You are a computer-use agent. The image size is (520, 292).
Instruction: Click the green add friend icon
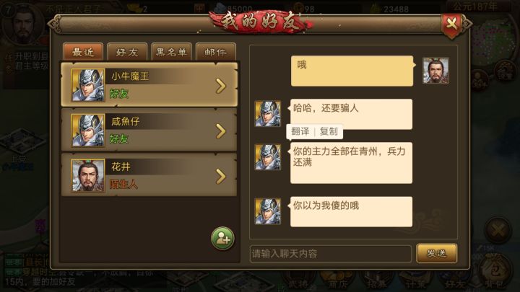(x=222, y=239)
